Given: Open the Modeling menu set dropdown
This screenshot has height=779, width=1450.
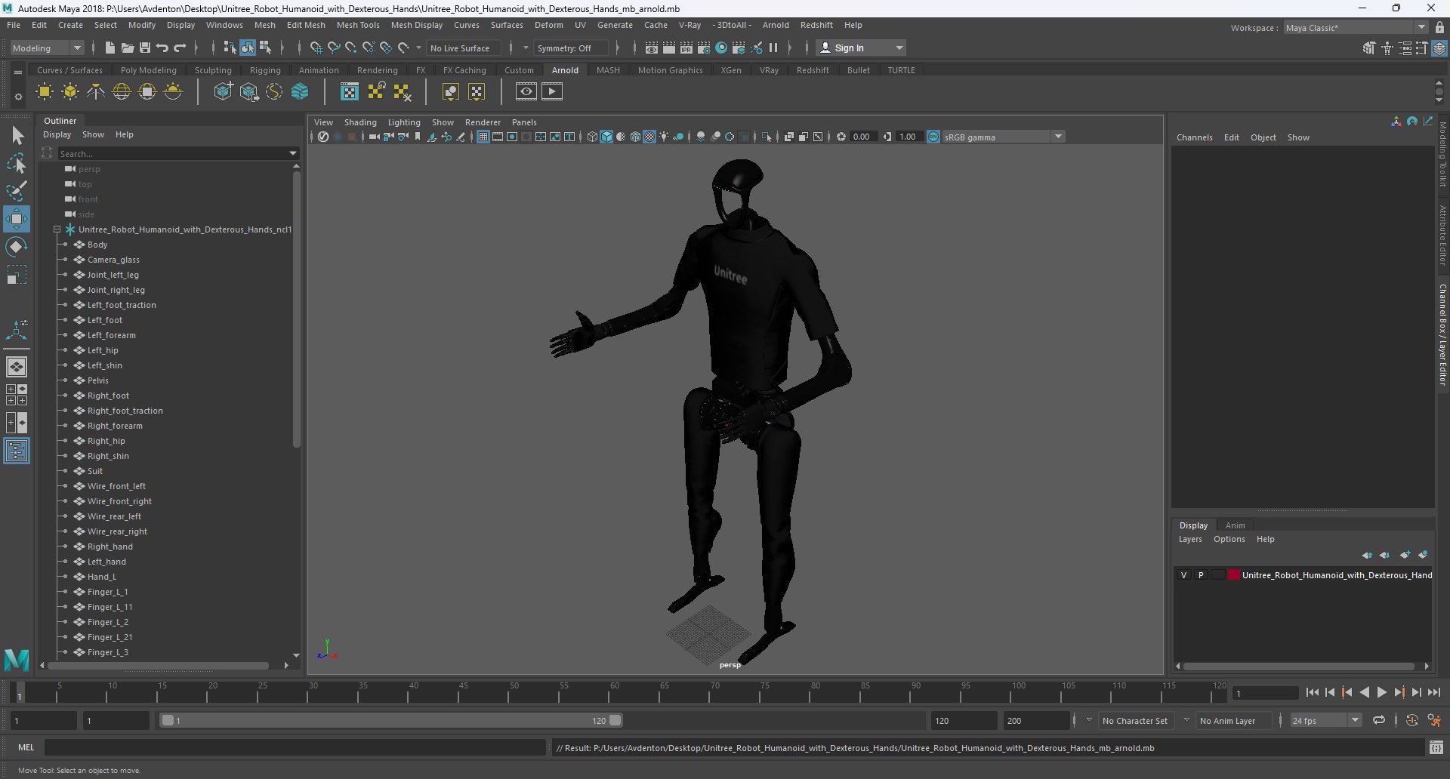Looking at the screenshot, I should click(x=47, y=48).
